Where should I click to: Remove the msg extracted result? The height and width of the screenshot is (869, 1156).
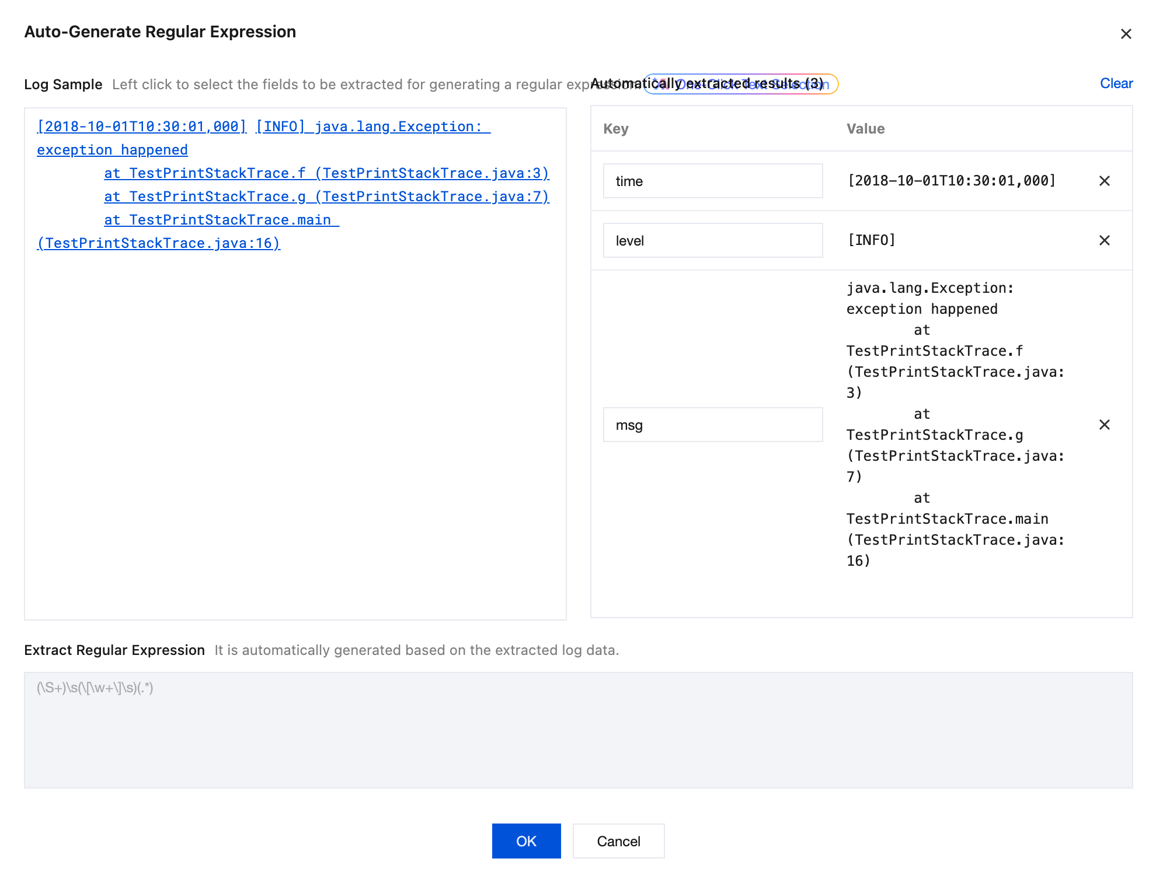click(1104, 425)
